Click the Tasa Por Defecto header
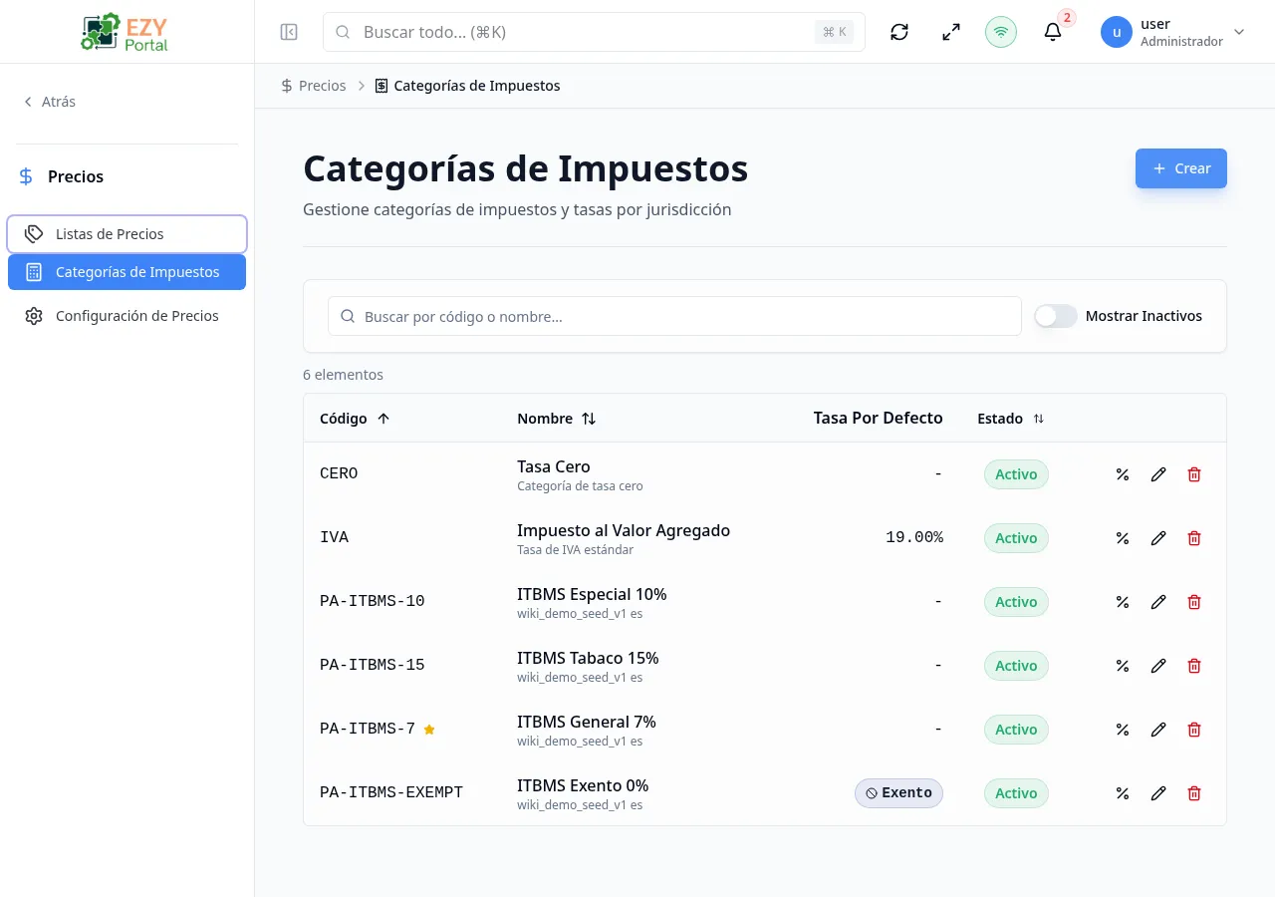 [878, 418]
